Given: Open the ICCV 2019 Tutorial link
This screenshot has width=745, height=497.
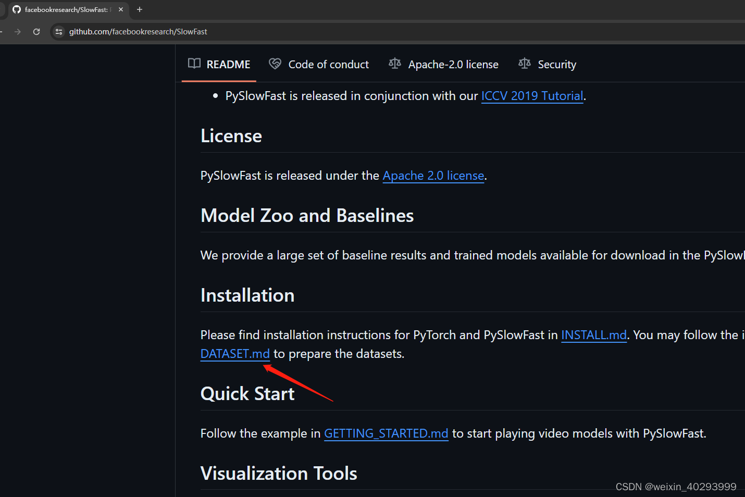Looking at the screenshot, I should [x=532, y=96].
